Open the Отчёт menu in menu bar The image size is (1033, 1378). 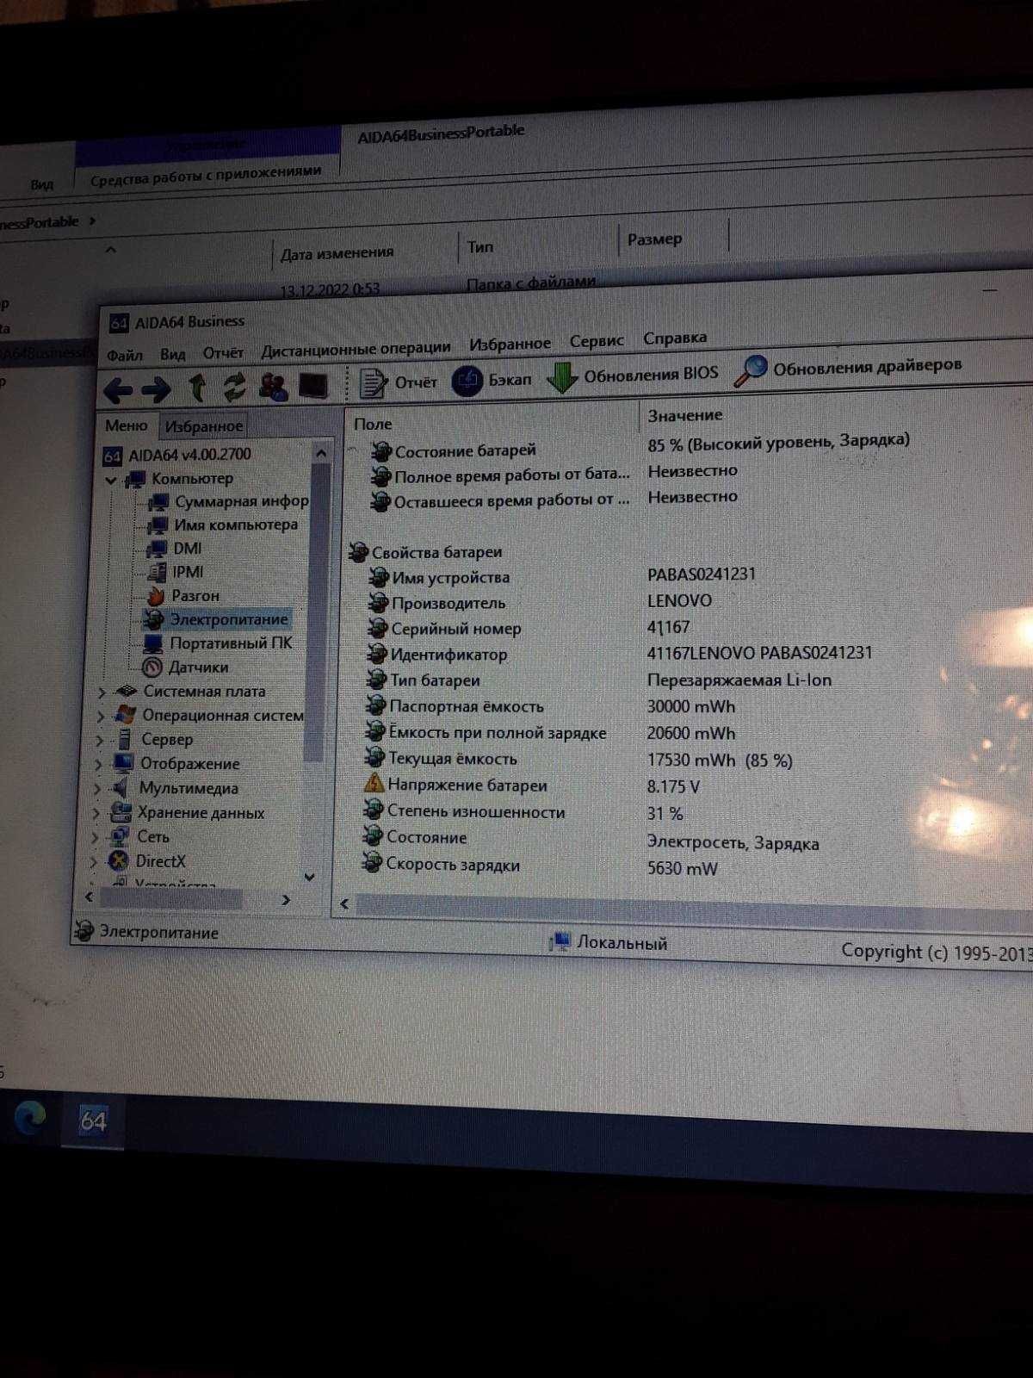[x=223, y=352]
